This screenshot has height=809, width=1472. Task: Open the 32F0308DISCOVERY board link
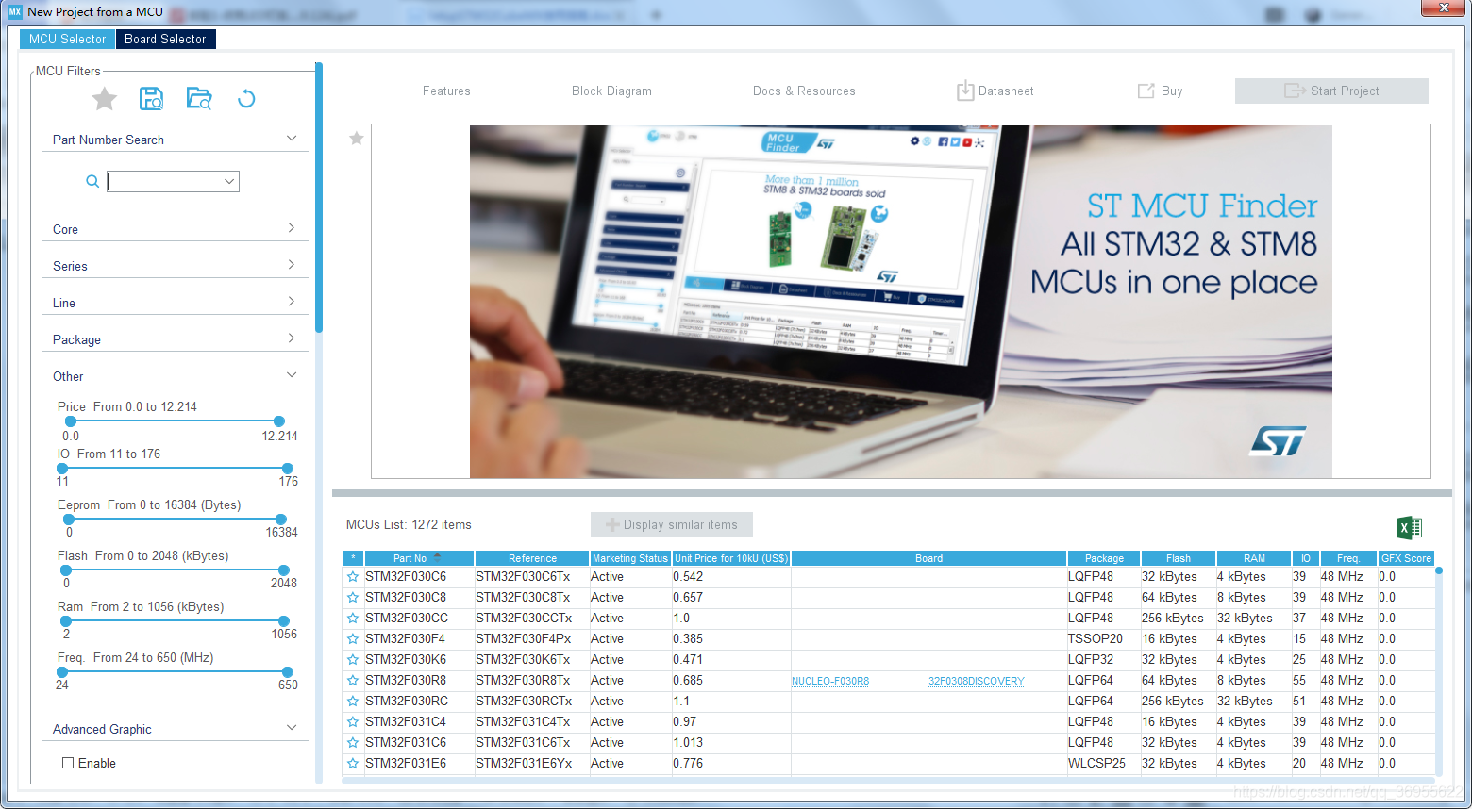977,681
